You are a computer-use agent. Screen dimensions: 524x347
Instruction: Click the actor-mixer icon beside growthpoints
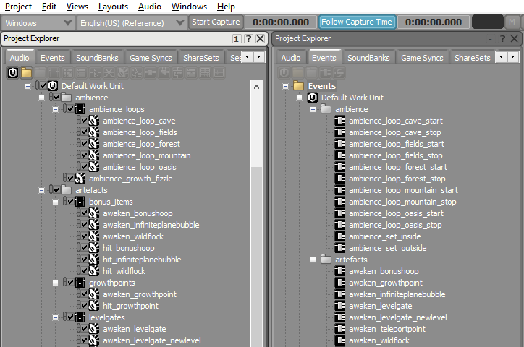coord(80,283)
